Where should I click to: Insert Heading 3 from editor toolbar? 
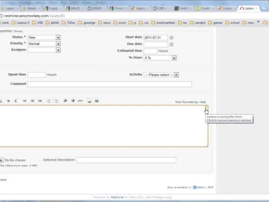tap(40, 101)
